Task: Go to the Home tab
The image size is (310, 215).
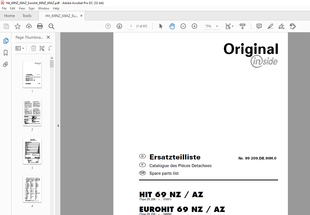Action: pos(9,16)
